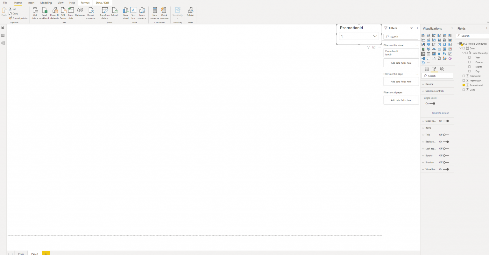Open the Modeling ribbon tab
Image resolution: width=489 pixels, height=255 pixels.
coord(46,3)
